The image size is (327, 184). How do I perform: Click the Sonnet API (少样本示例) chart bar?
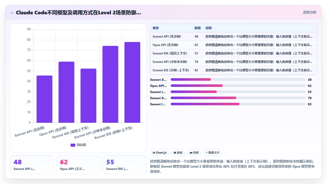(110, 84)
